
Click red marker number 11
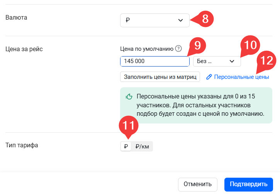[x=130, y=126]
